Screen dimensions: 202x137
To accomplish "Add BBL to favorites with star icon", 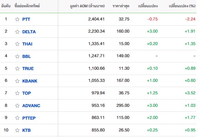I will click(x=17, y=56).
